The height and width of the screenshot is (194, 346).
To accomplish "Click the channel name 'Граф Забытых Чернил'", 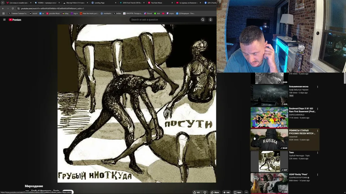I will tap(299, 90).
